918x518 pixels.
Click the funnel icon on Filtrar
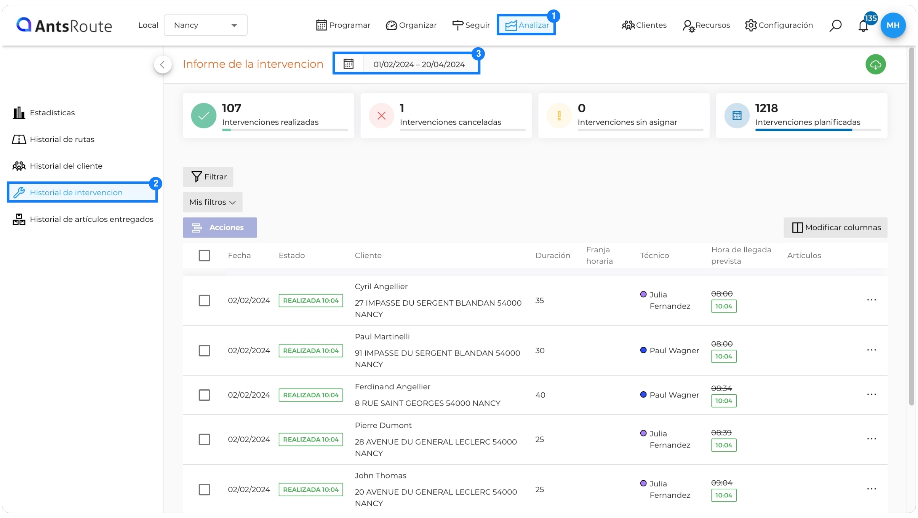click(x=197, y=177)
